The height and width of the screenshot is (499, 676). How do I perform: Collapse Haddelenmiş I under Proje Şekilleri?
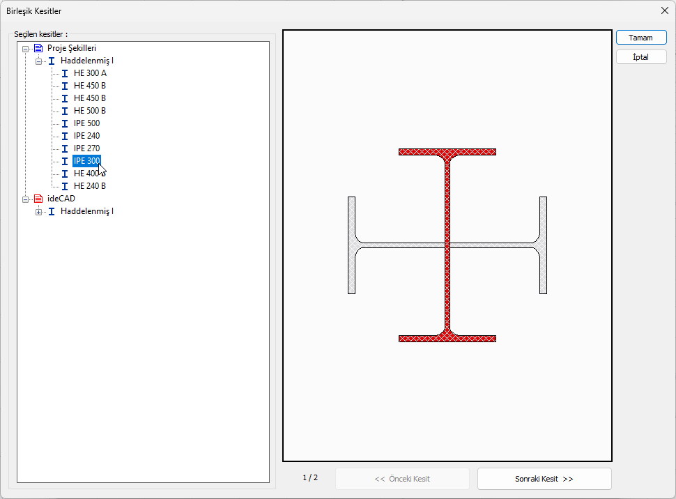[x=39, y=61]
